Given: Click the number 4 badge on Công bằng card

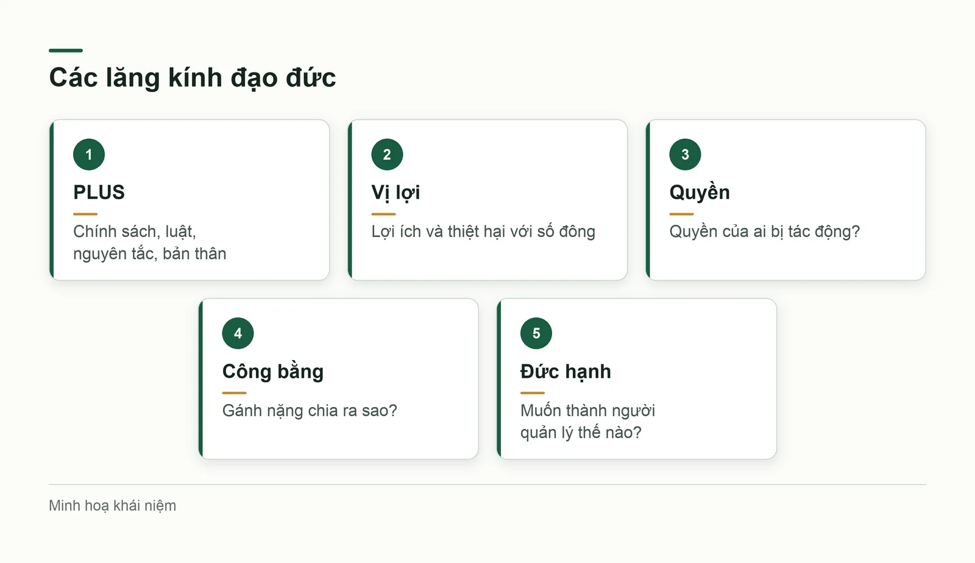Looking at the screenshot, I should 238,333.
